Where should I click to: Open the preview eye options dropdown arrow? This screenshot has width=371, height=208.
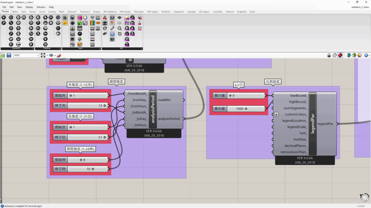pyautogui.click(x=55, y=55)
